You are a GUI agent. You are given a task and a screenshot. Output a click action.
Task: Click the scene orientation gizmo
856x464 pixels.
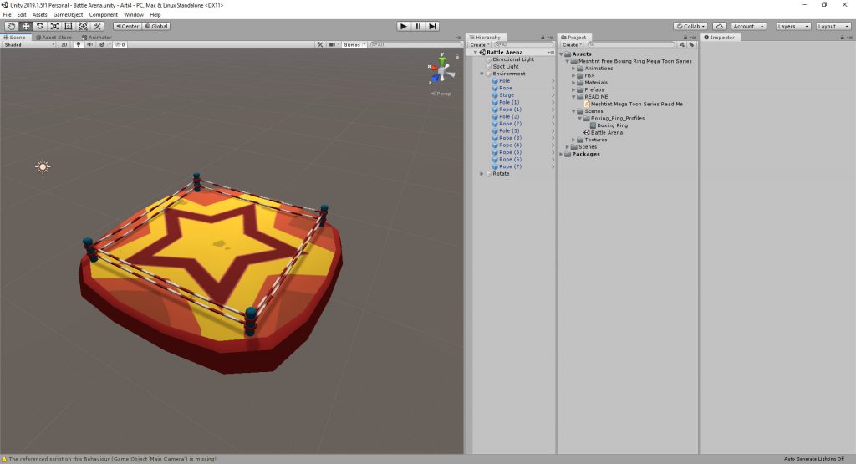[x=442, y=70]
